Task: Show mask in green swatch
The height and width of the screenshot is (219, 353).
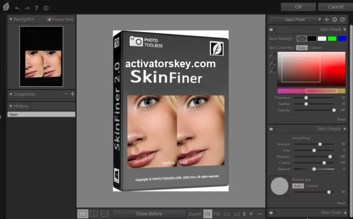Action: 332,39
